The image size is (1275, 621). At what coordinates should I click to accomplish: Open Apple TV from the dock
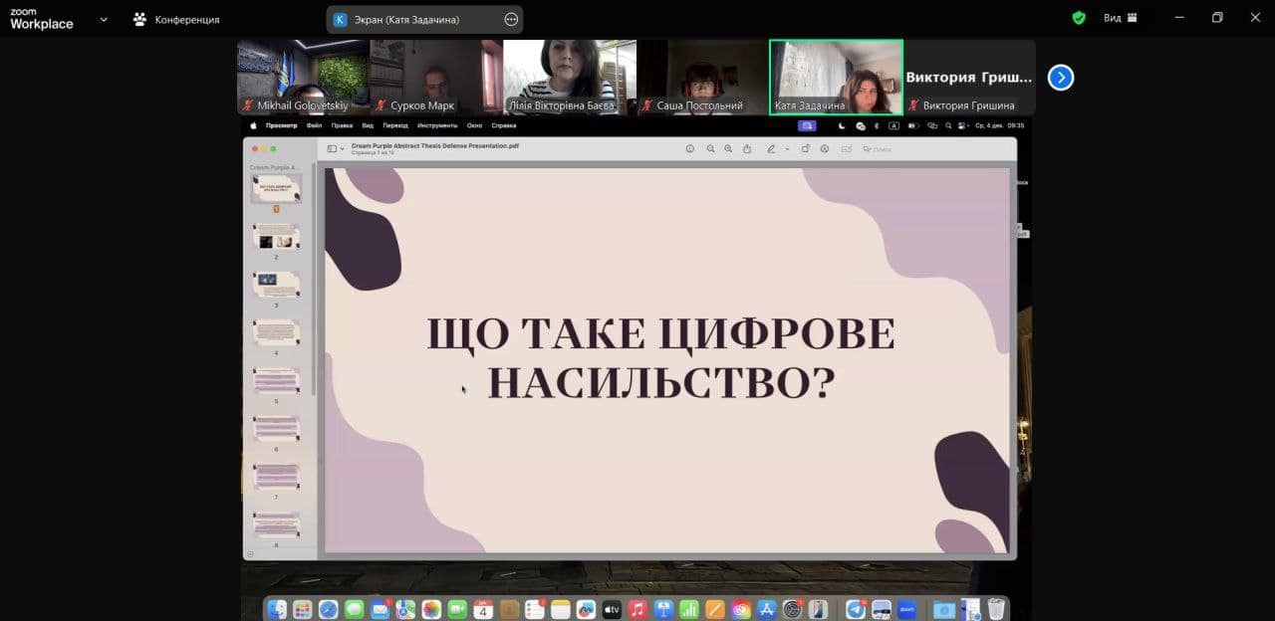(612, 609)
